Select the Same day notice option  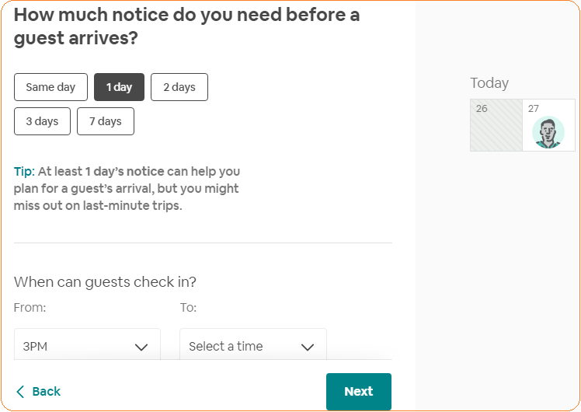[x=50, y=87]
